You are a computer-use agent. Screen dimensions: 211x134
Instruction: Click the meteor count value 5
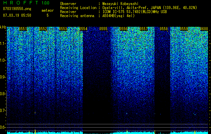[x=48, y=15]
